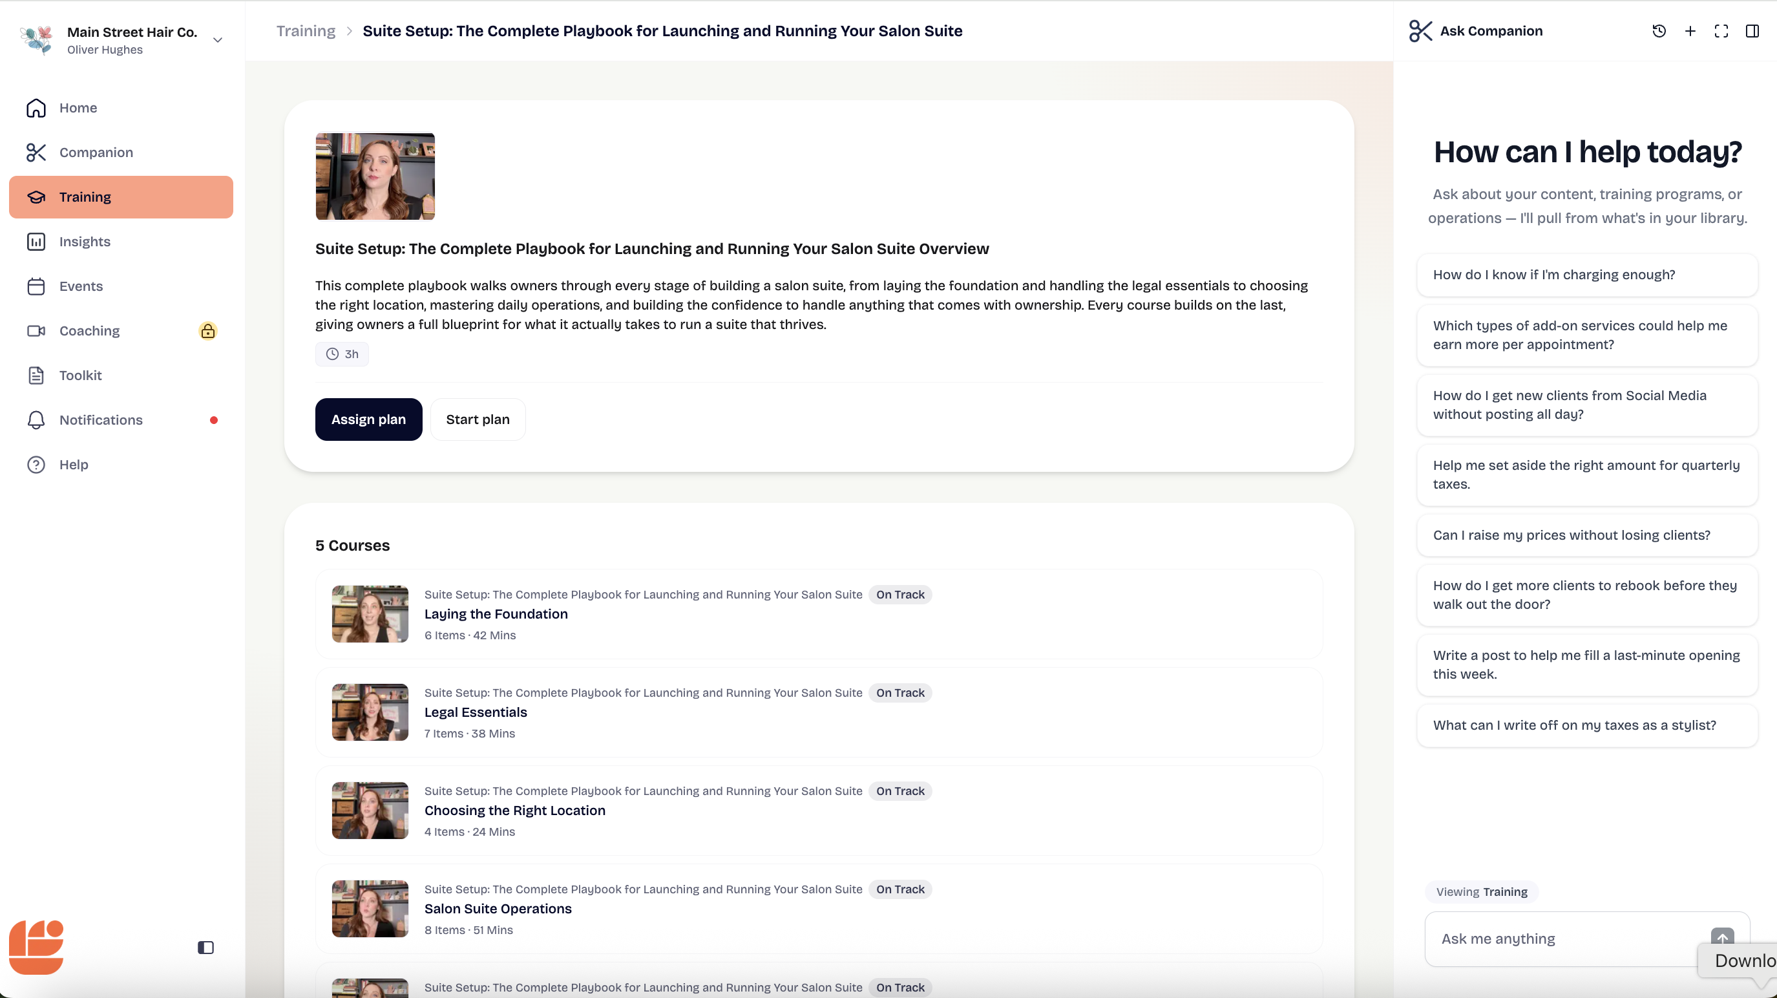Click the Main Street Hair Co. logo
This screenshot has height=998, width=1777.
pyautogui.click(x=37, y=39)
